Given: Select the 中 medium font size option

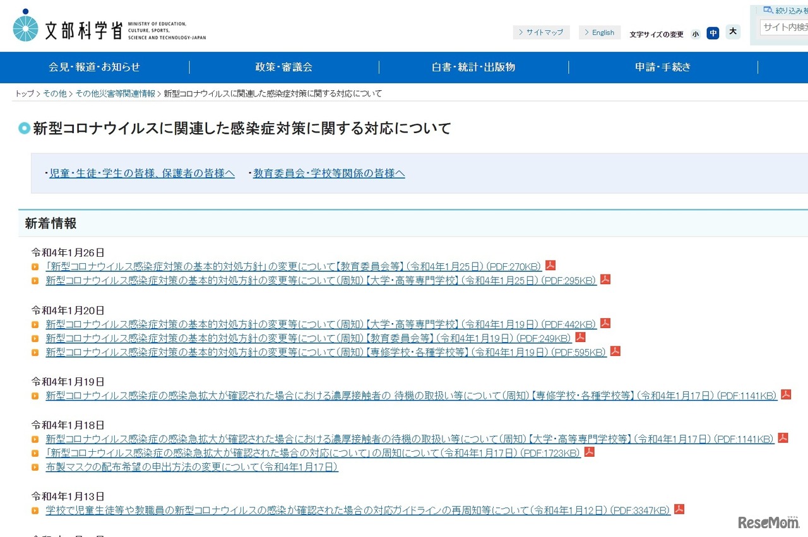Looking at the screenshot, I should [x=713, y=33].
